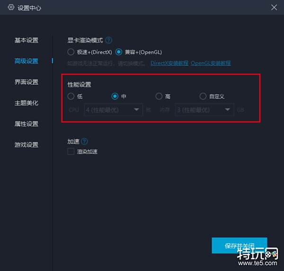Open the 基本设置 tab
The image size is (284, 271).
[27, 40]
